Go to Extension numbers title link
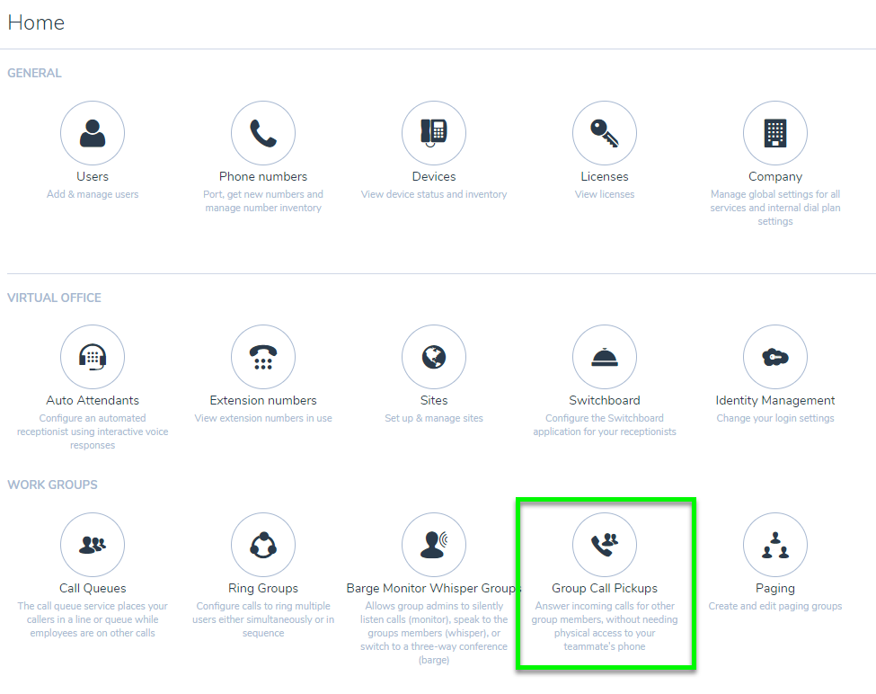The height and width of the screenshot is (694, 876). pos(263,401)
